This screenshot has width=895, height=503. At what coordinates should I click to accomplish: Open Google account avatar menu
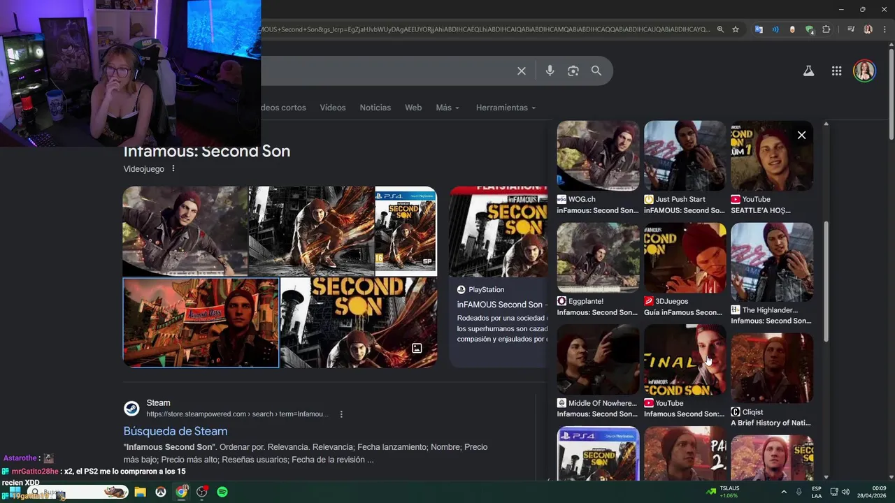click(864, 71)
